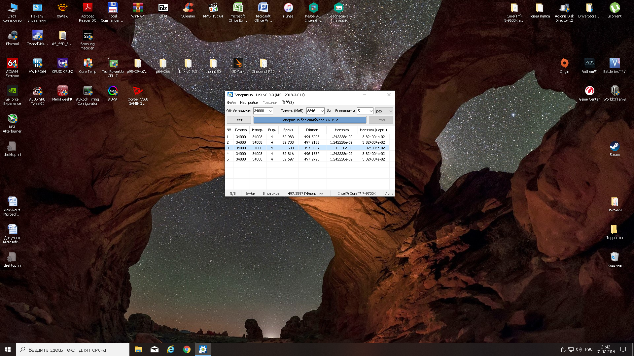Click the Лог expander in the status bar
Image resolution: width=634 pixels, height=356 pixels.
coord(389,193)
